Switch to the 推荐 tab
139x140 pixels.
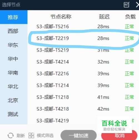point(14,17)
